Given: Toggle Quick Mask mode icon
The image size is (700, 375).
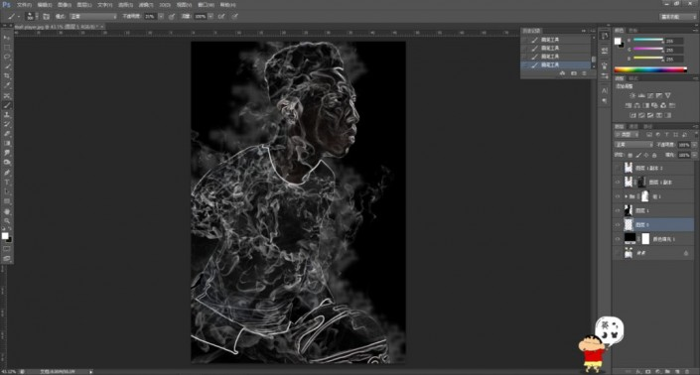Looking at the screenshot, I should [x=7, y=248].
